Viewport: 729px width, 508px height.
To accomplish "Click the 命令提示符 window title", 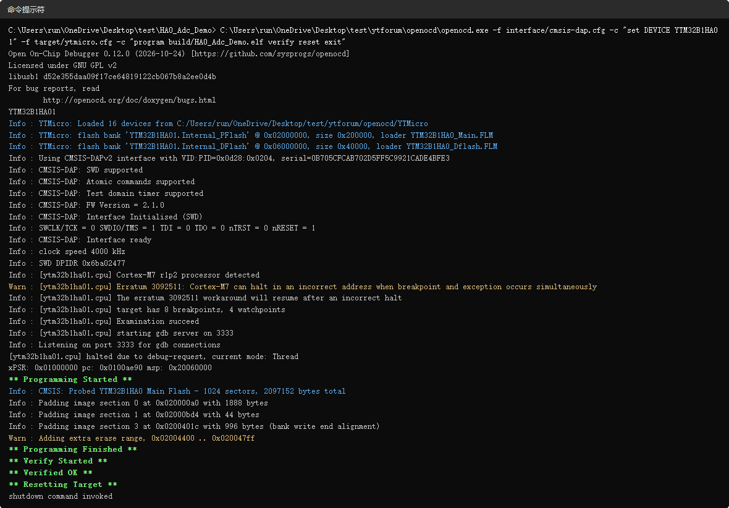I will tap(26, 10).
